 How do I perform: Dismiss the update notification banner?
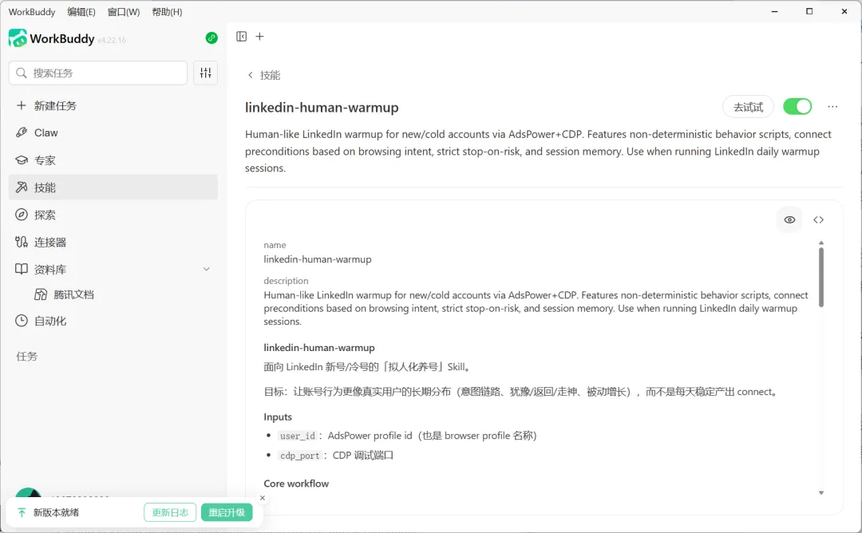263,498
